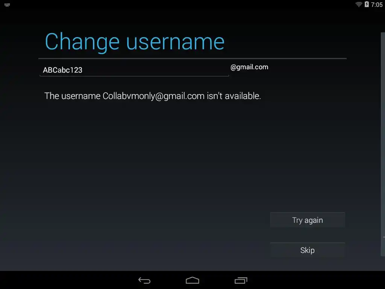Click the Change username heading

[x=135, y=42]
